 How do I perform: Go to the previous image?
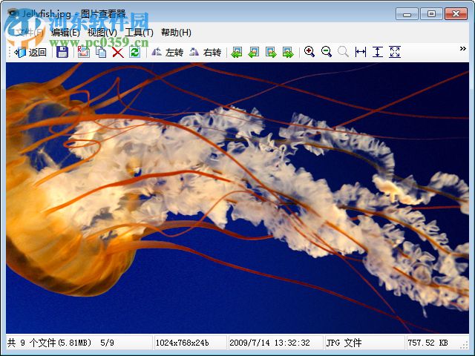click(254, 52)
